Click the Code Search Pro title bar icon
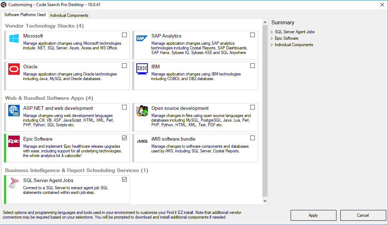 click(4, 5)
